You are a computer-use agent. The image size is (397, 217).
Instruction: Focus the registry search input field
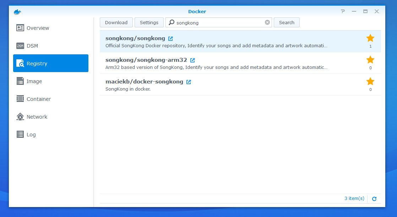pyautogui.click(x=219, y=22)
